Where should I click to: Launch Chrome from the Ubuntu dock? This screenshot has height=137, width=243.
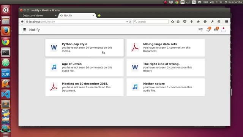point(6,41)
